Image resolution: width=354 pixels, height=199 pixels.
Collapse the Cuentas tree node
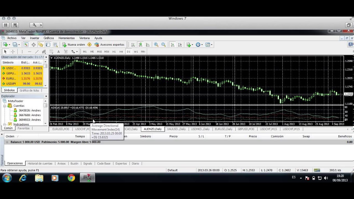5,106
